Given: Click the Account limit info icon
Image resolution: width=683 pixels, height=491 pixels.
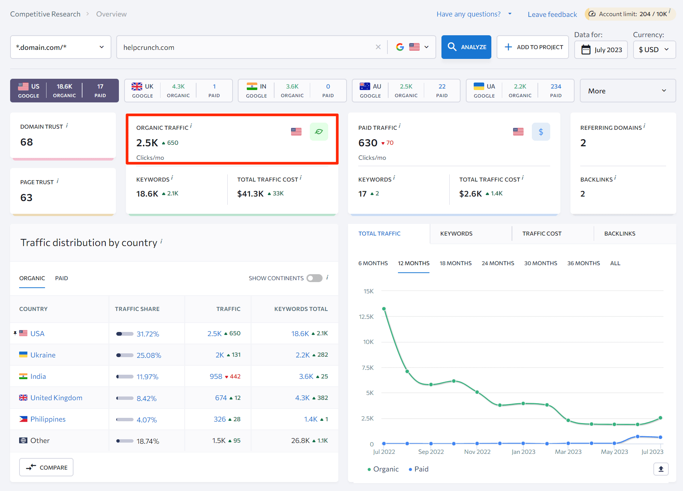Looking at the screenshot, I should 669,11.
